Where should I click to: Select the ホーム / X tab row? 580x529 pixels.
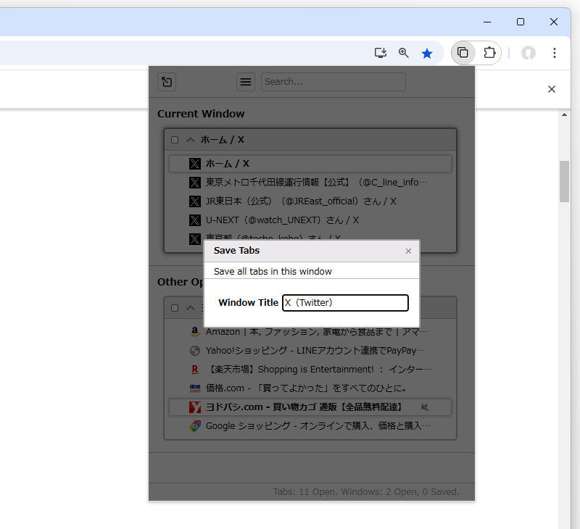click(x=310, y=164)
